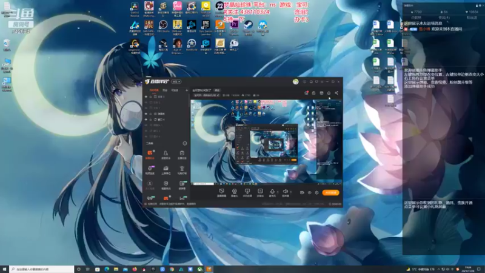Toggle lock of the 文本 3 source
Viewport: 485px width, 273px height.
(150, 97)
